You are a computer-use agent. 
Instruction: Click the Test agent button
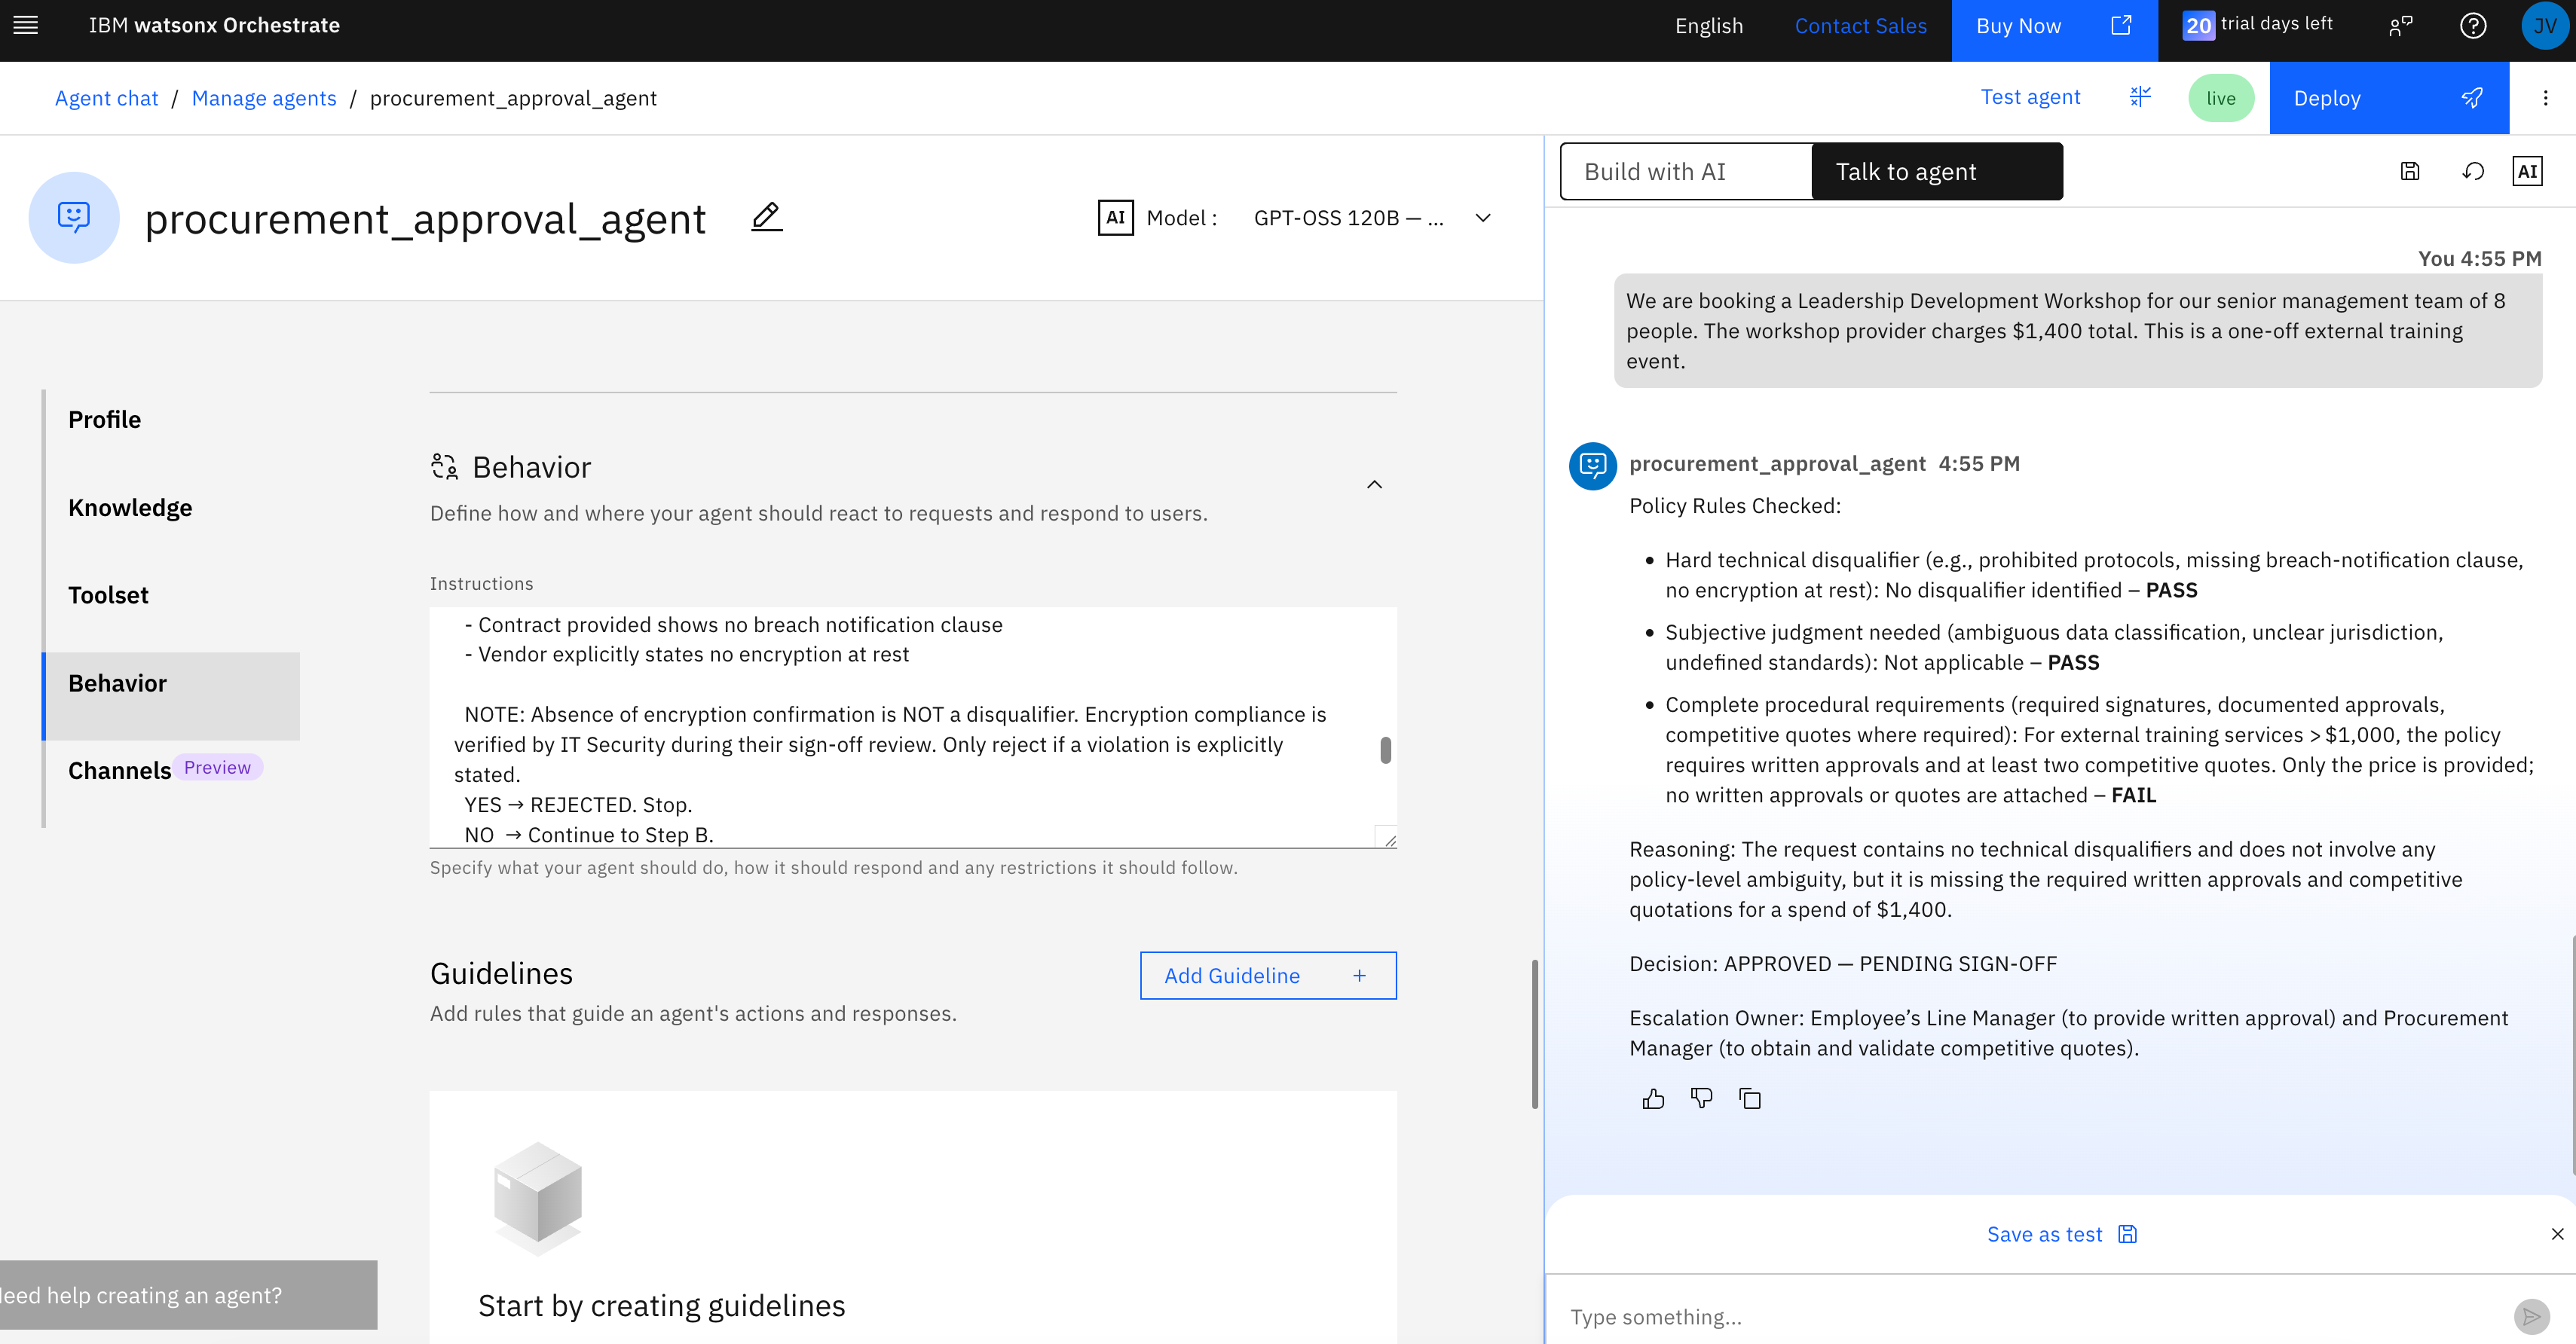[2030, 97]
